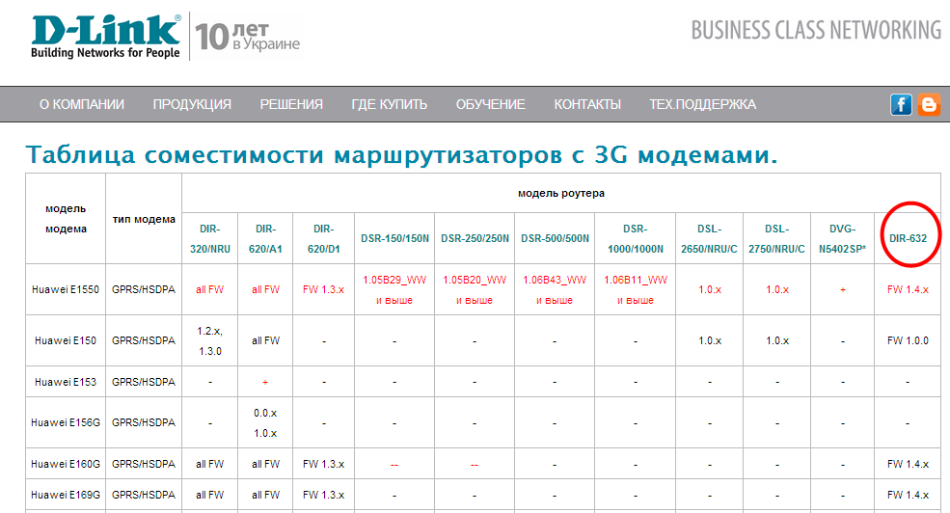Click the 1.06B11_WW и выше cell
950x513 pixels.
point(635,289)
